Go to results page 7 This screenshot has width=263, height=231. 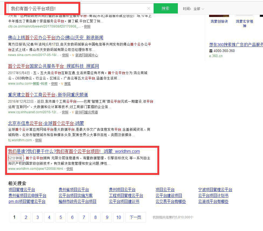coord(84,217)
